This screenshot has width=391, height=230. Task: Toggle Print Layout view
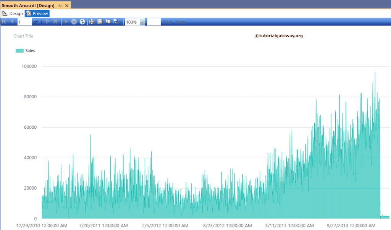pos(107,22)
